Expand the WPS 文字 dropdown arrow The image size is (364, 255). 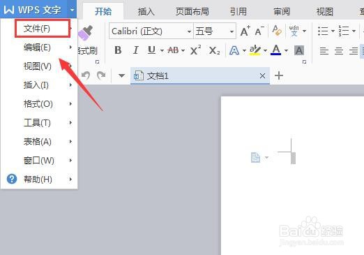coord(72,10)
